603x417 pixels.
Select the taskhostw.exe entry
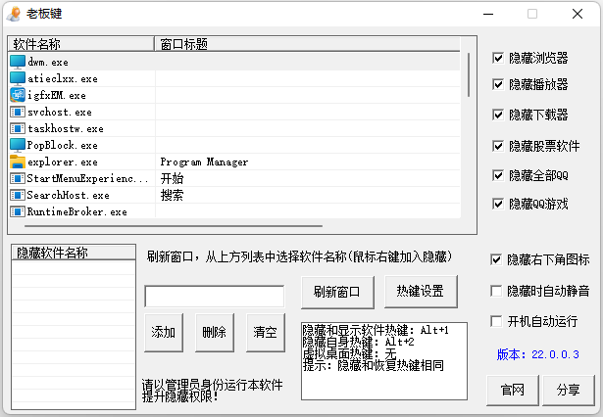[66, 128]
